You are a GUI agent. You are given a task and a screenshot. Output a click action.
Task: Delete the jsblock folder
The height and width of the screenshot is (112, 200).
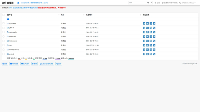pos(144,28)
